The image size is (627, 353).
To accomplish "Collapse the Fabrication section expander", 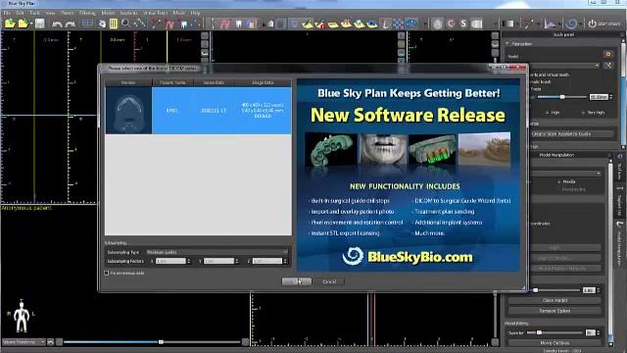I will click(507, 43).
